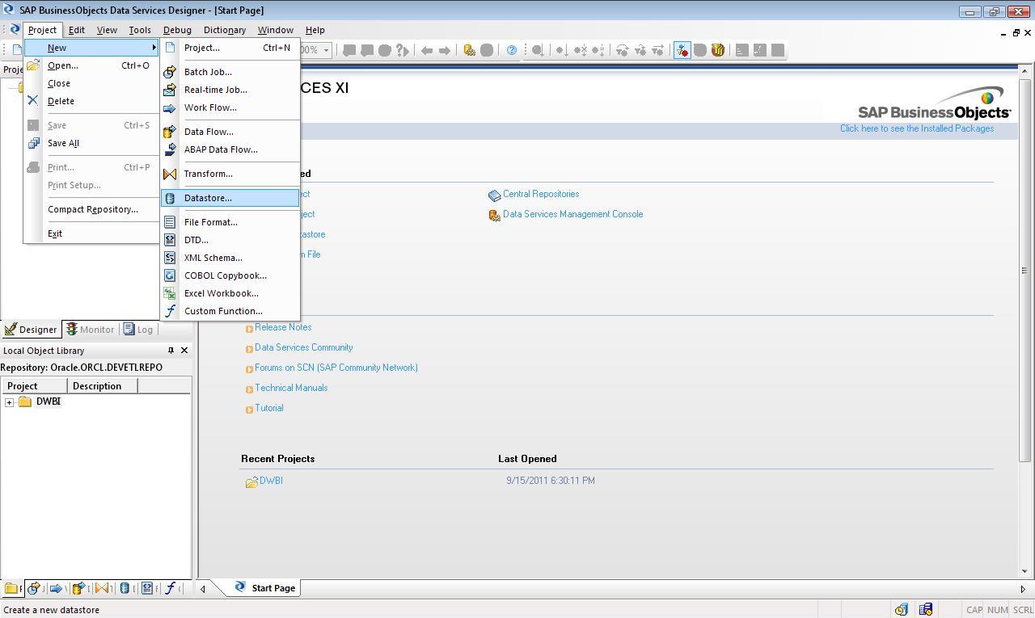The image size is (1035, 618).
Task: Open the Tools menu
Action: point(140,30)
